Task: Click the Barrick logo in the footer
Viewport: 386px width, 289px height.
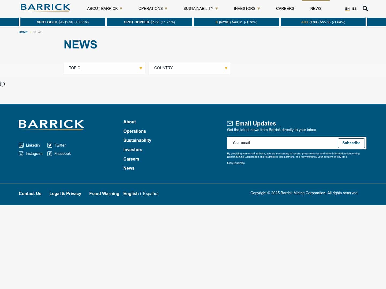Action: (x=51, y=125)
